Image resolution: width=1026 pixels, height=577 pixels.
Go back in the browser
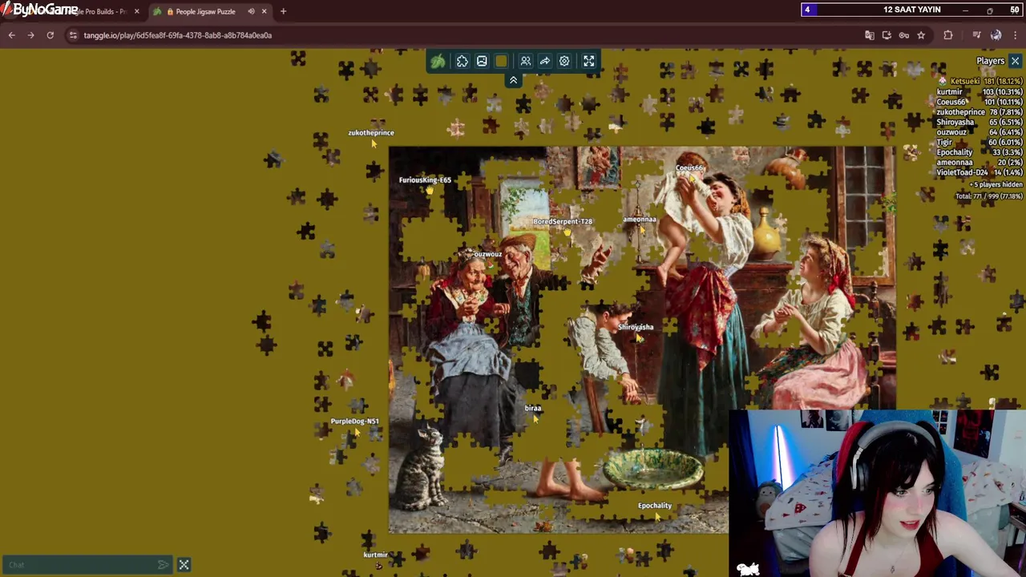tap(11, 35)
